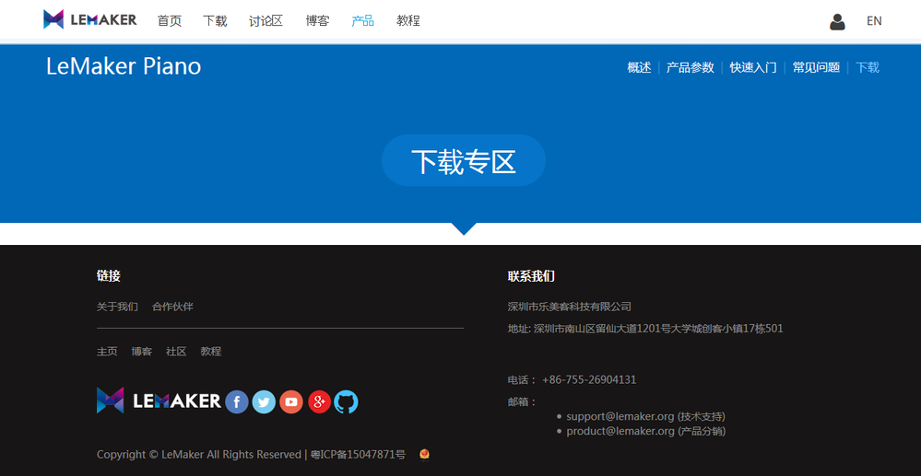Click the LeMaker Piano title
This screenshot has width=921, height=476.
click(124, 67)
